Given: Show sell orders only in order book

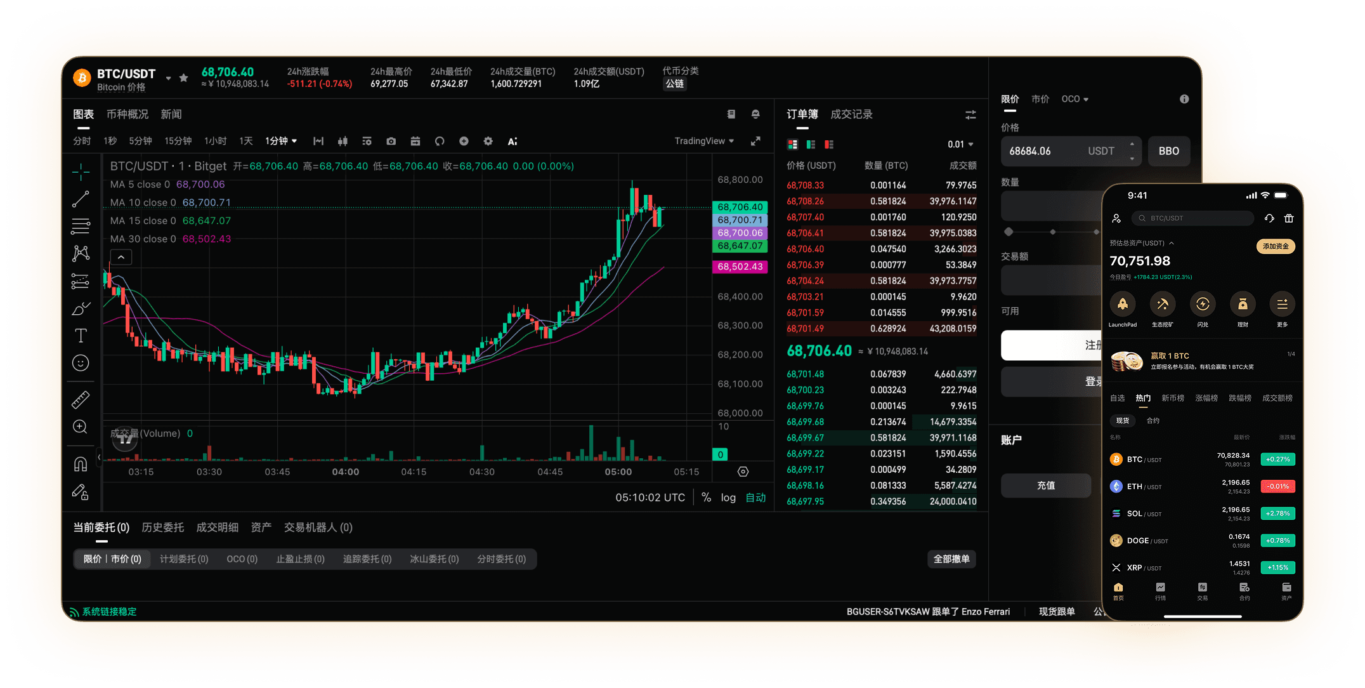Looking at the screenshot, I should click(829, 145).
